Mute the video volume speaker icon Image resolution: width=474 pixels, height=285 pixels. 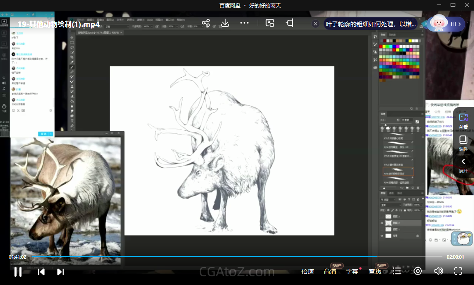click(438, 271)
